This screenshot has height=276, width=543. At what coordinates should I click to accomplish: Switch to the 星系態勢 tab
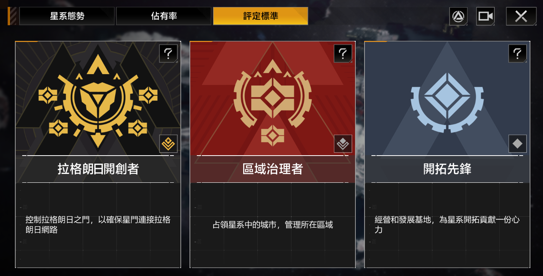click(x=67, y=16)
